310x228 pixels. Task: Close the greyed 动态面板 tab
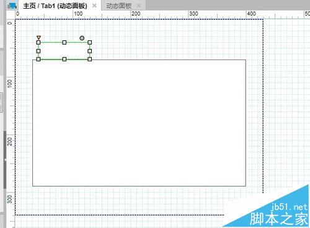click(x=139, y=6)
